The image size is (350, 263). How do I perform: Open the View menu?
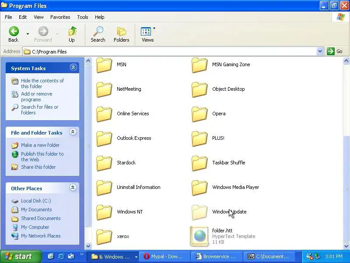coord(38,17)
